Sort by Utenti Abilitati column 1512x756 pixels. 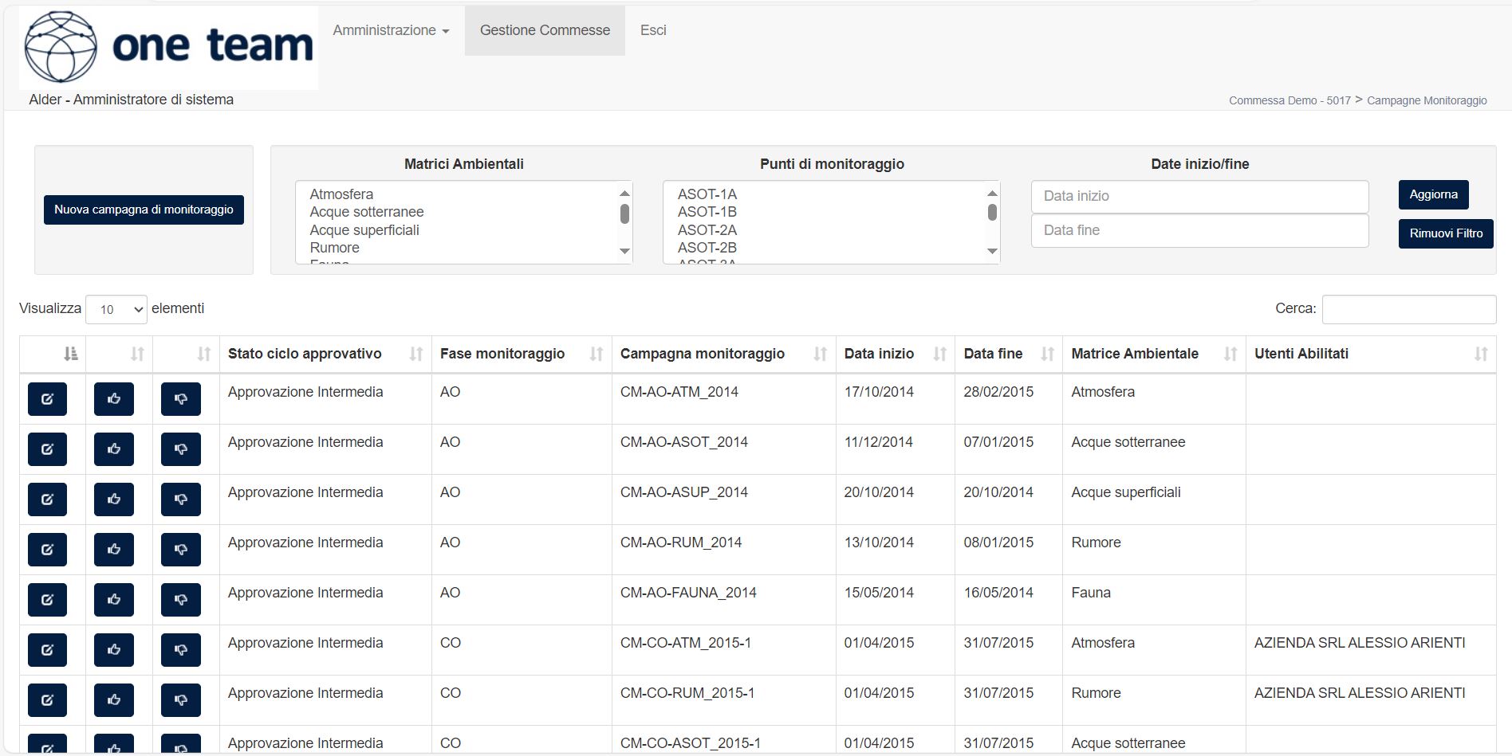point(1371,354)
